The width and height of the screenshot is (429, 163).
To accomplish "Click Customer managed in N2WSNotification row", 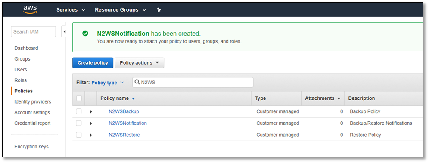I will point(278,123).
